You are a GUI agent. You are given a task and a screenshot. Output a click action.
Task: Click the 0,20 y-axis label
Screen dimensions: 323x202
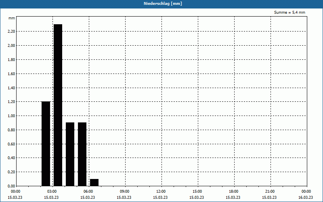[x=12, y=172]
